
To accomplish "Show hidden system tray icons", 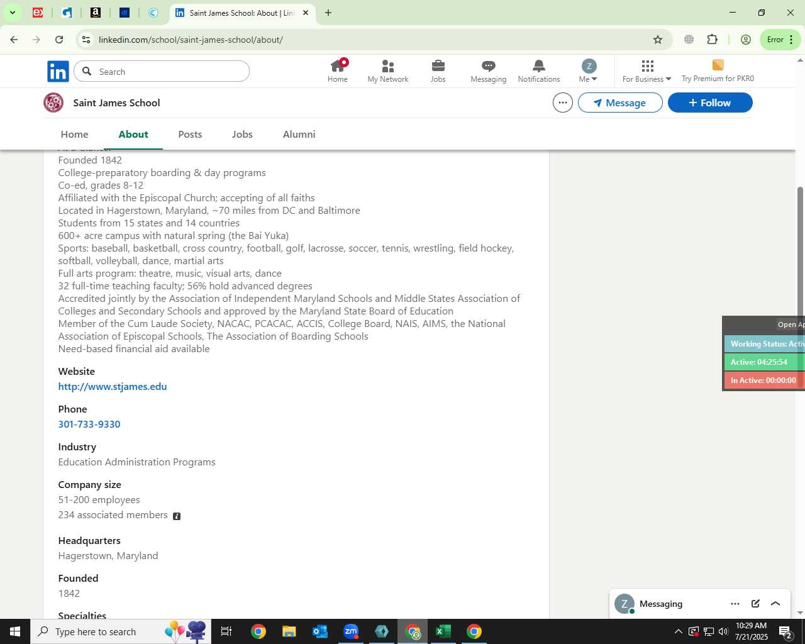I will [x=678, y=631].
